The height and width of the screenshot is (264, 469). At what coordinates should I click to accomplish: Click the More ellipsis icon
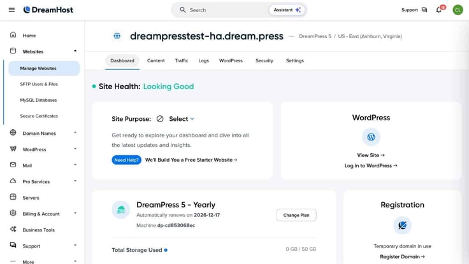pyautogui.click(x=13, y=261)
